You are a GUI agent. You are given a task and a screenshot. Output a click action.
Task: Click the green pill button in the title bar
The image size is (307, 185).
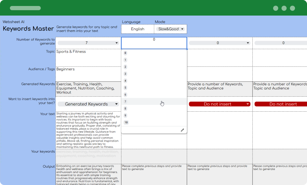click(x=25, y=8)
